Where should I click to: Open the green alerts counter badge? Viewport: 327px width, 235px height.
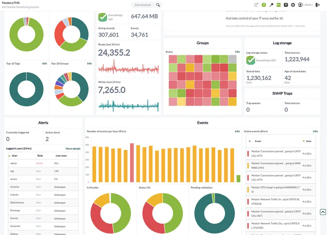click(264, 5)
